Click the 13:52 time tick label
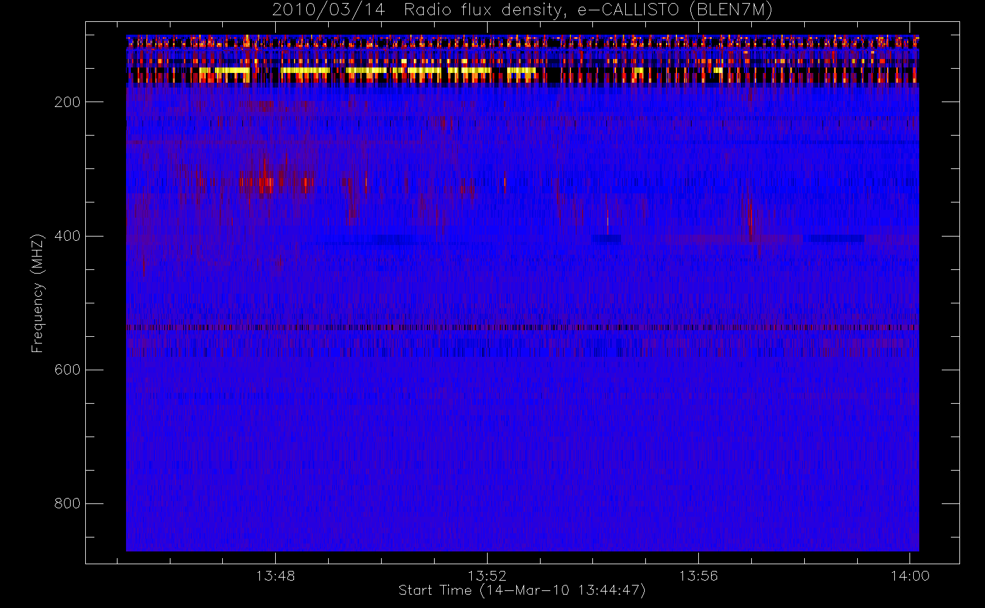This screenshot has height=608, width=985. tap(487, 576)
